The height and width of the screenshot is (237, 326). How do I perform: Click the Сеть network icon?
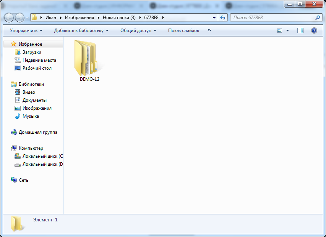pos(14,180)
